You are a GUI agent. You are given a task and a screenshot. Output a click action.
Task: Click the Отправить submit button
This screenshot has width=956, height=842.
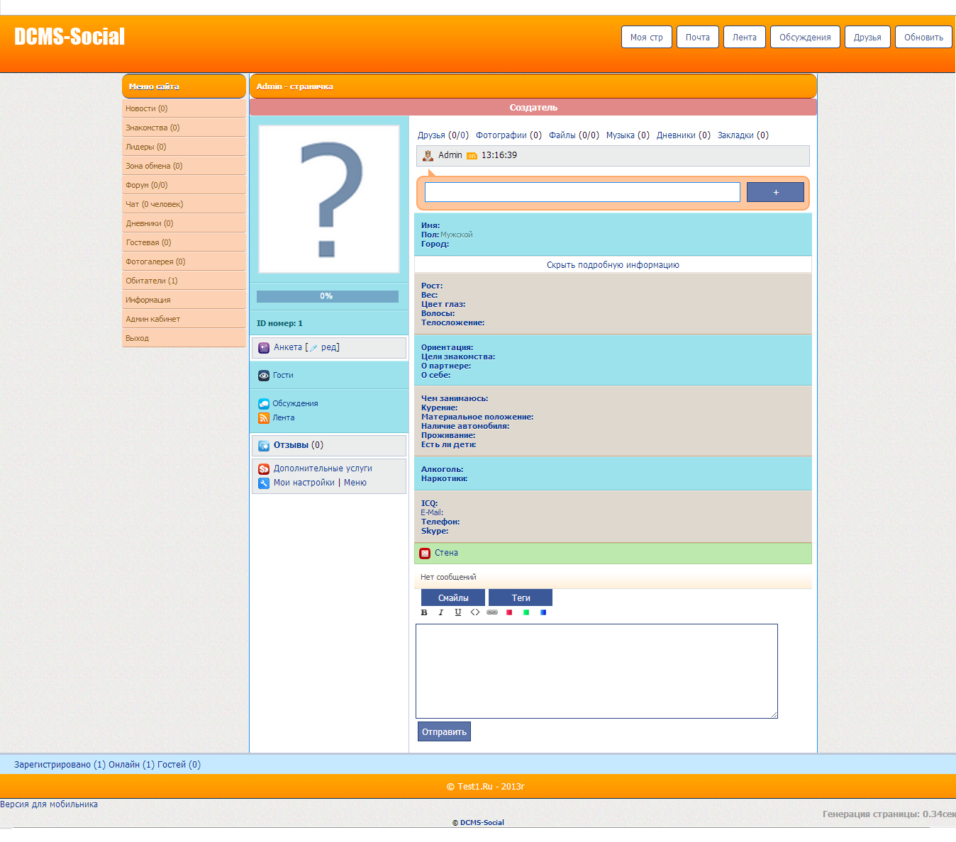[x=444, y=731]
